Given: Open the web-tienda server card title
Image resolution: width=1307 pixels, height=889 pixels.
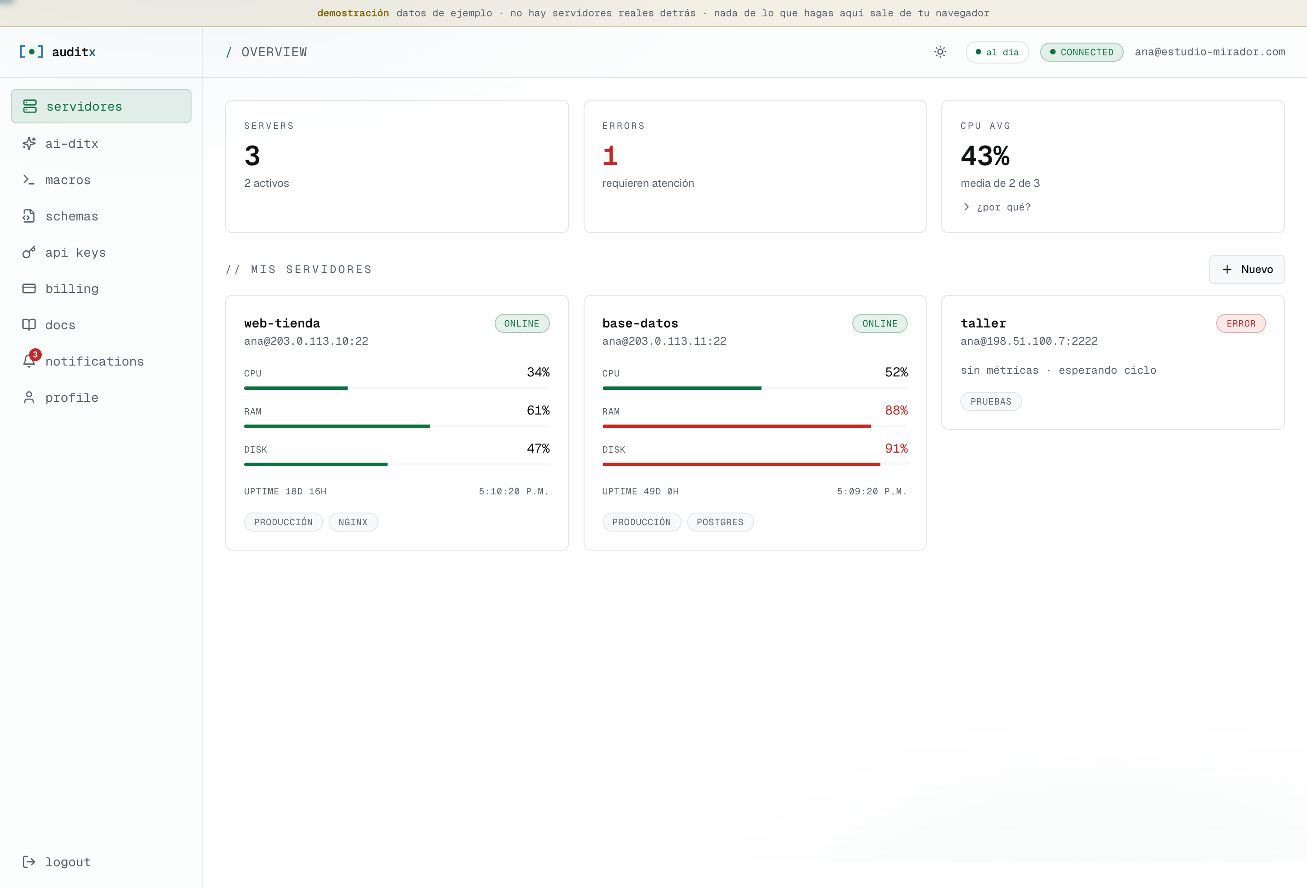Looking at the screenshot, I should (282, 323).
